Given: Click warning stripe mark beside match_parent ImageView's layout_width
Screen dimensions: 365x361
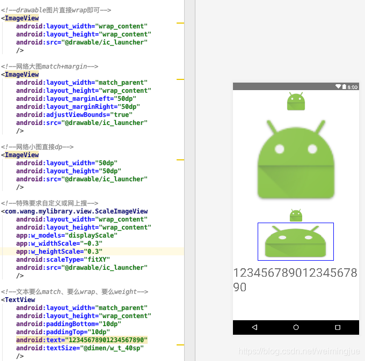Looking at the screenshot, I should (x=180, y=79).
